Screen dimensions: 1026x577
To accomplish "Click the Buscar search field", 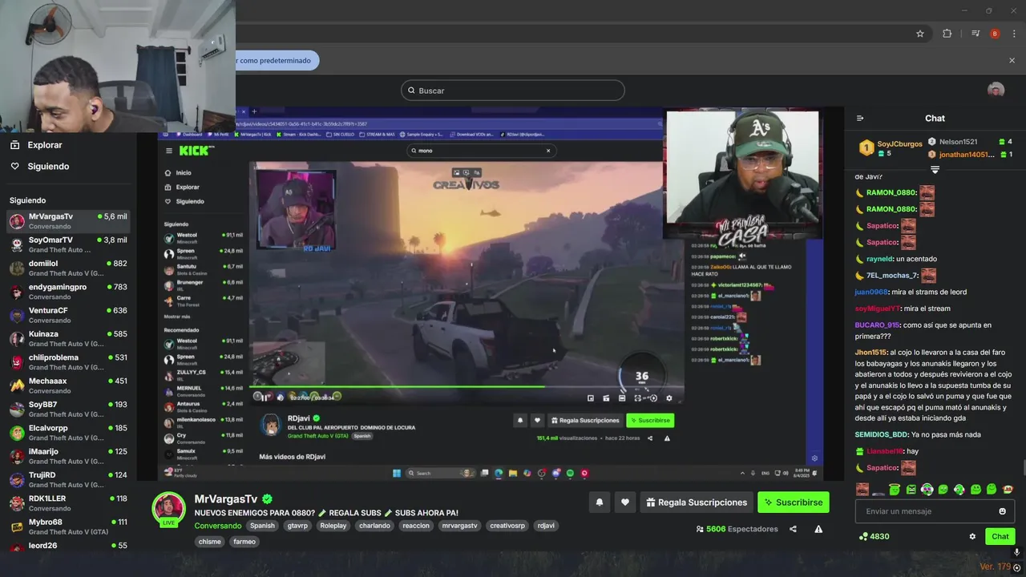I will point(513,91).
